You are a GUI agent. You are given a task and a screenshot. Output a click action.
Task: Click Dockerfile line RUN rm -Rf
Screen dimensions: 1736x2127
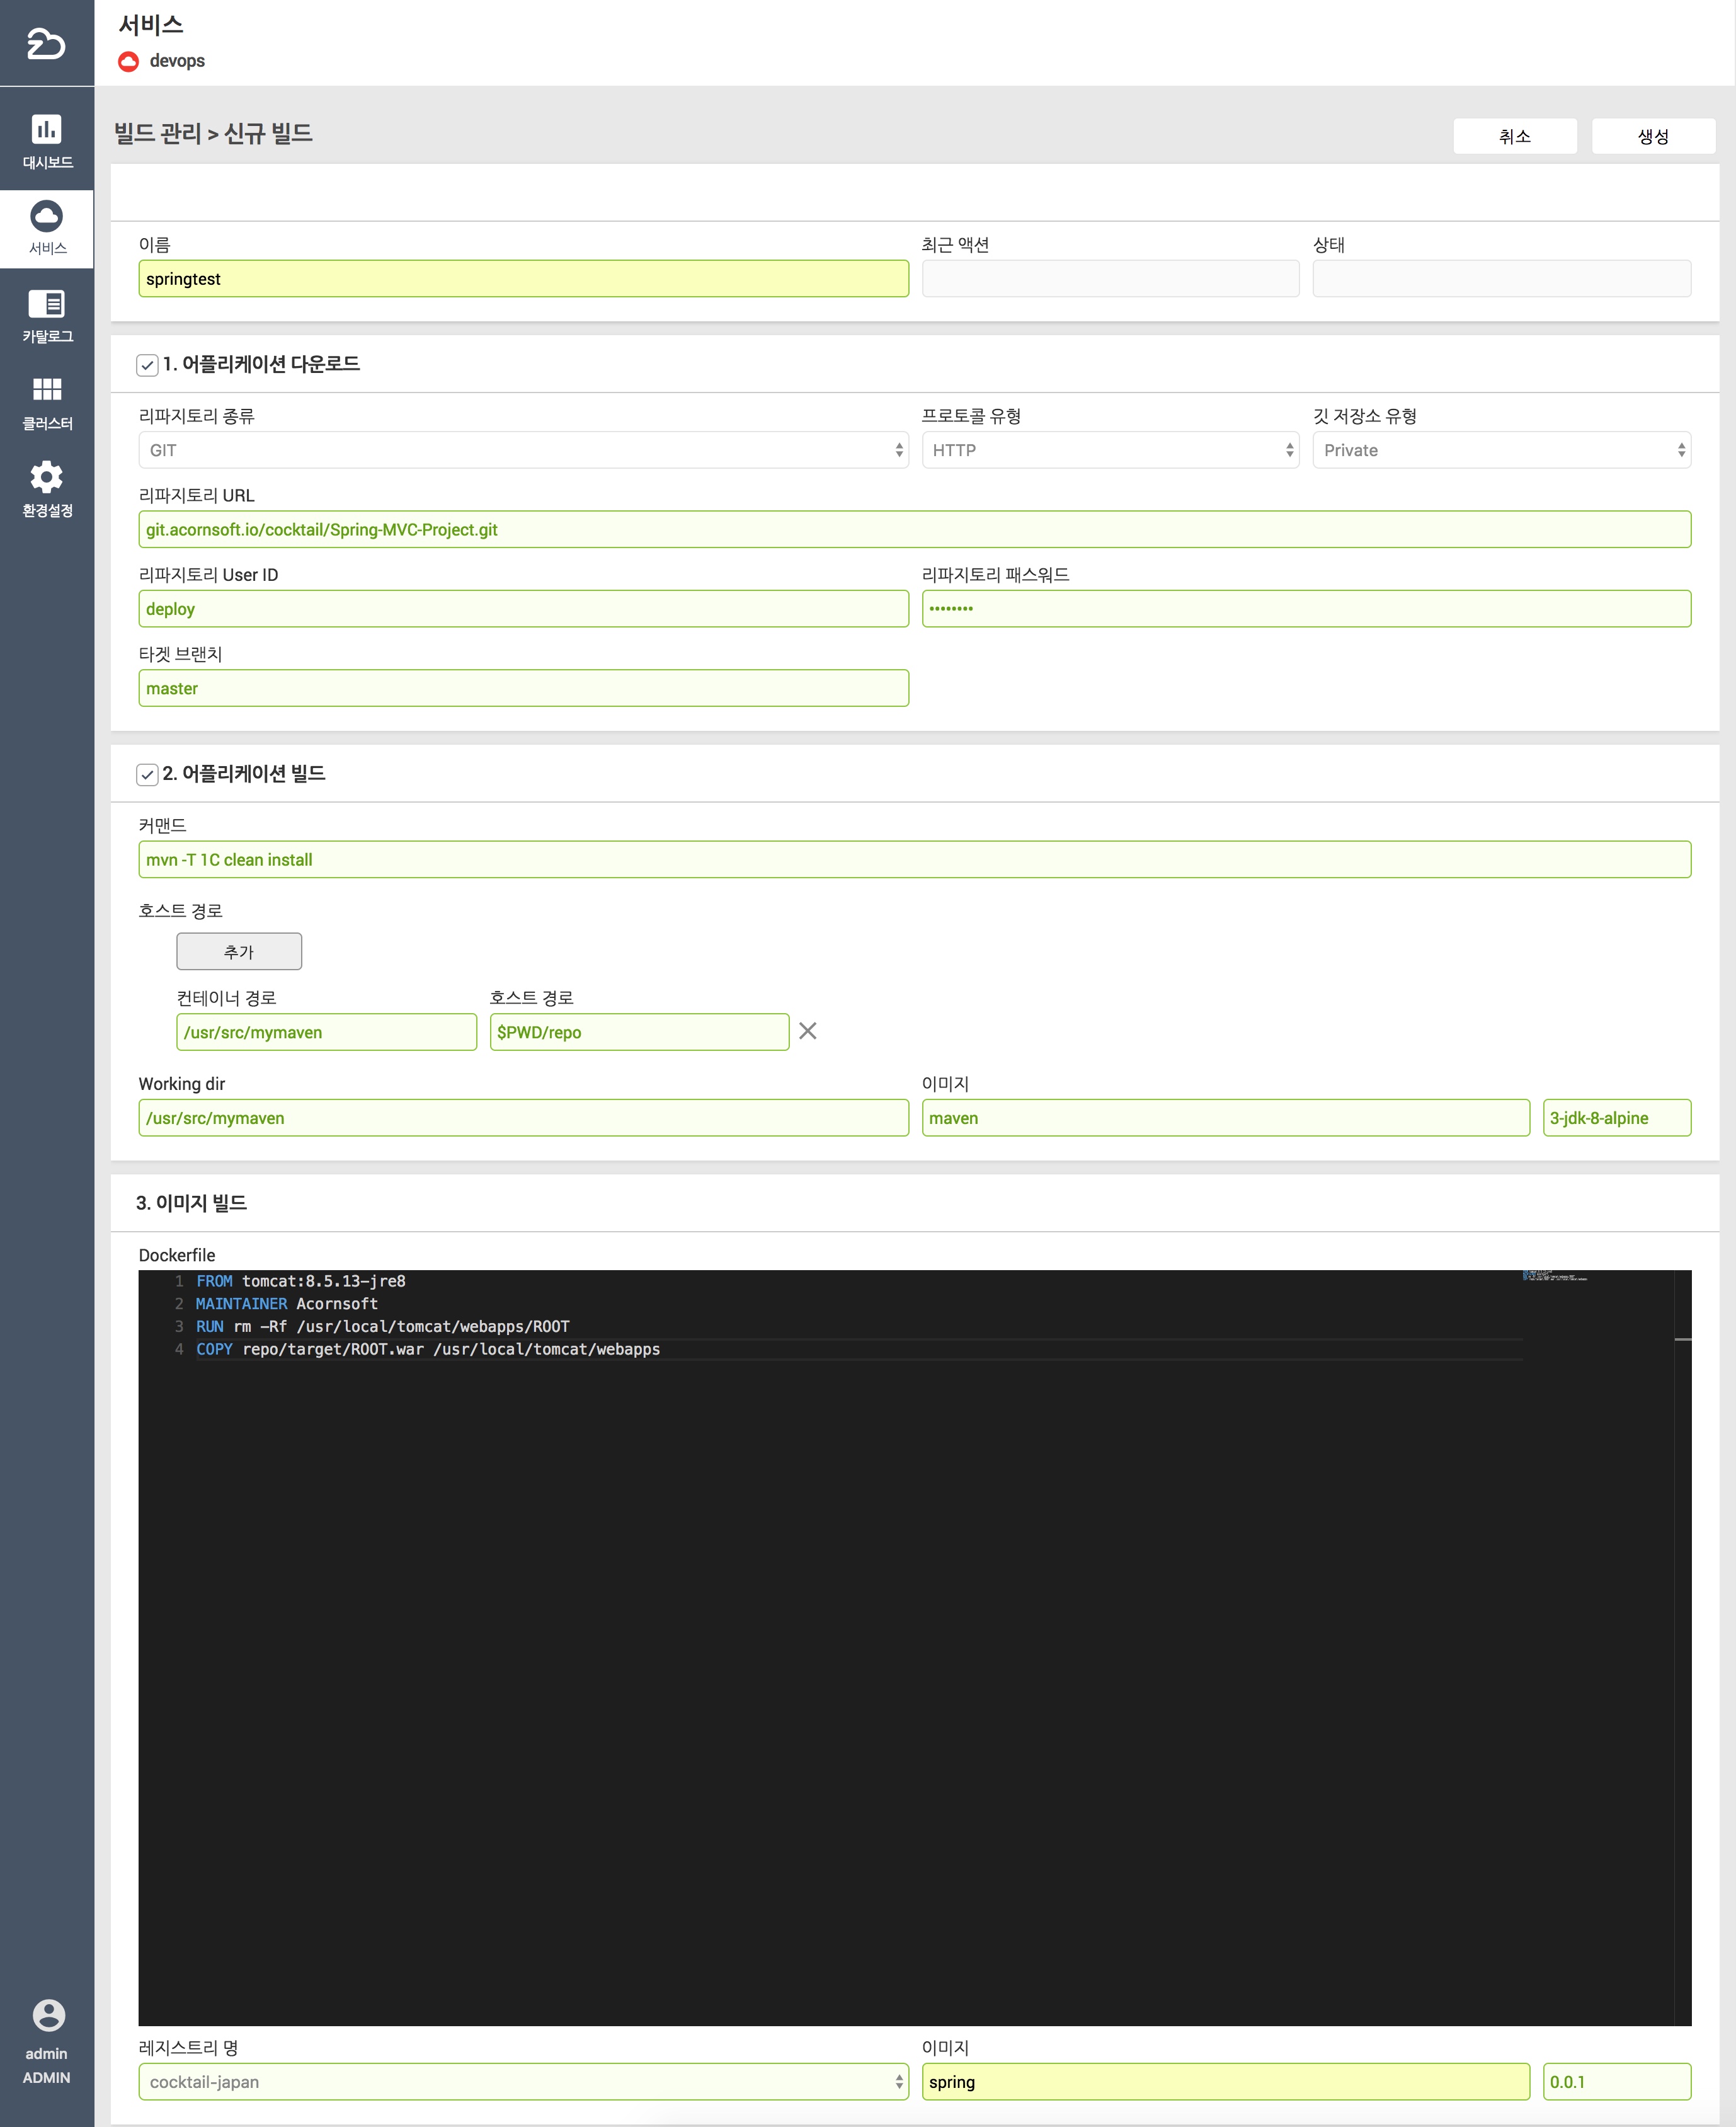(x=383, y=1327)
